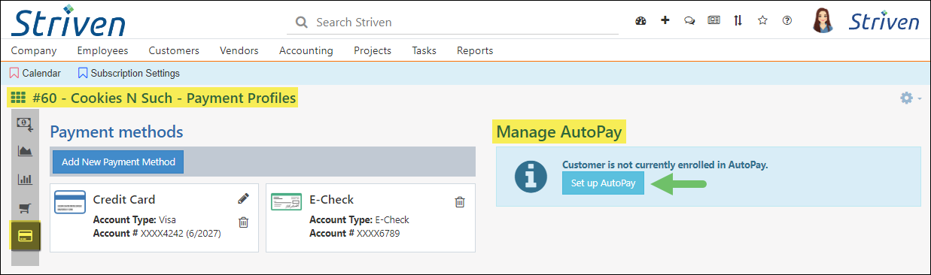Click the Calendar bookmark icon
Viewport: 931px width, 275px height.
[x=14, y=74]
